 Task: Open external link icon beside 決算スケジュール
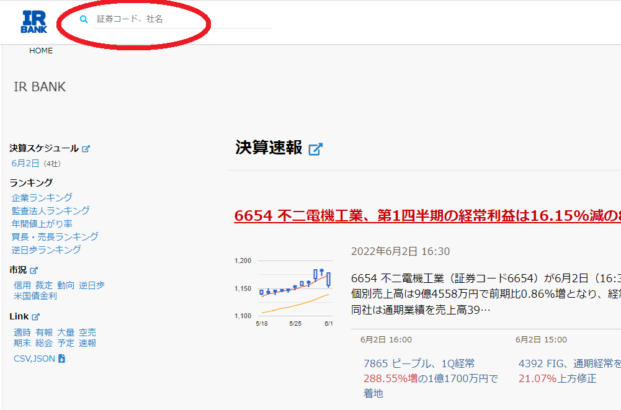click(x=86, y=148)
